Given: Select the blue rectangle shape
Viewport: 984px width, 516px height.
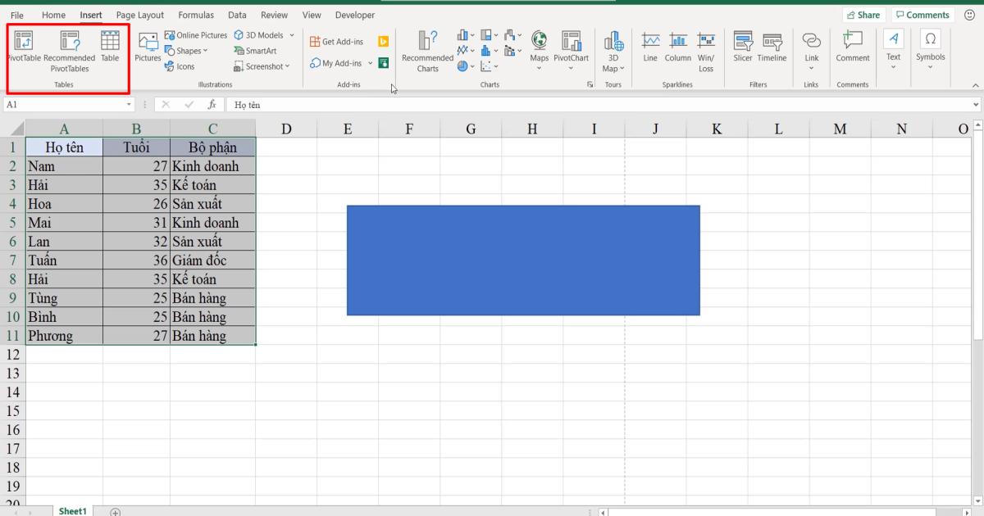Looking at the screenshot, I should click(x=523, y=260).
